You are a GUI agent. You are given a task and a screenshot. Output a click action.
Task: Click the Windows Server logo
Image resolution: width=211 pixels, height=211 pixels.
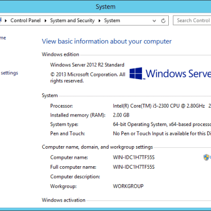click(170, 73)
